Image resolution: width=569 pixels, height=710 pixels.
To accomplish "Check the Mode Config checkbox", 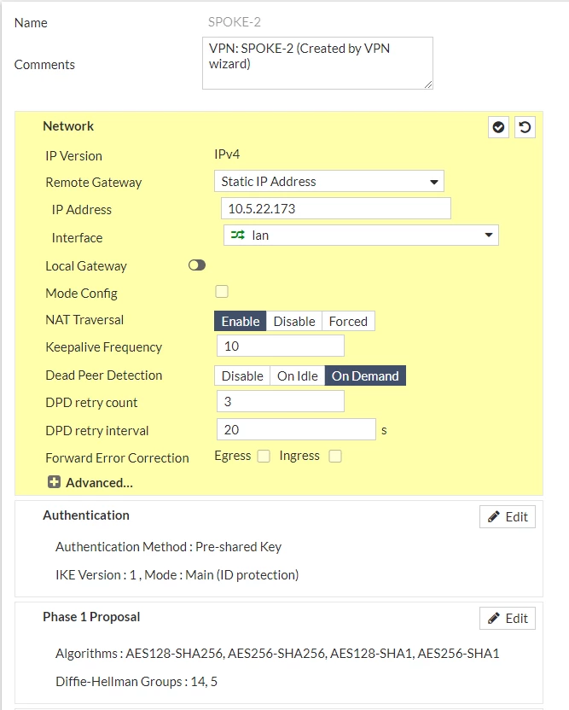I will pos(222,292).
